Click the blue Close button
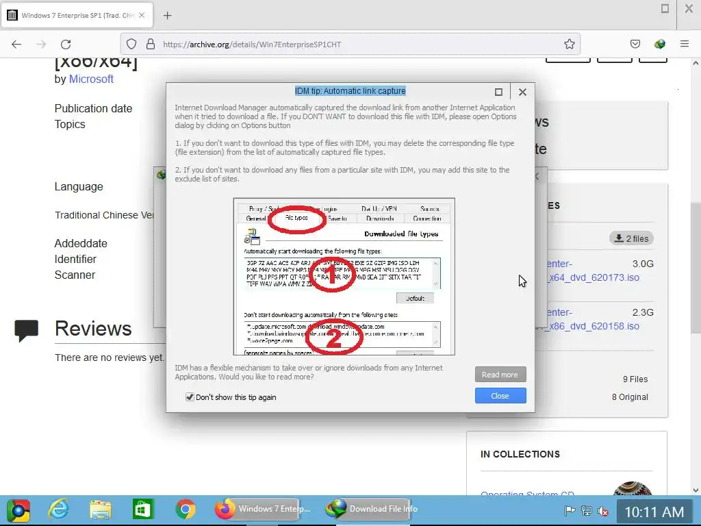 click(500, 396)
